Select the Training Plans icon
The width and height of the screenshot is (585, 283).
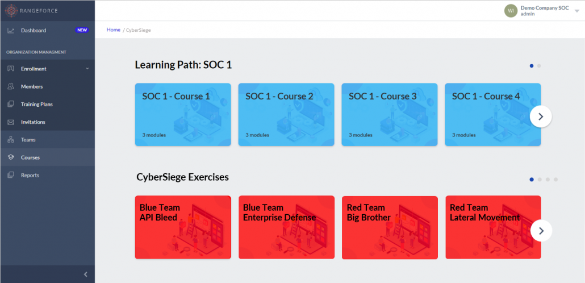click(11, 104)
